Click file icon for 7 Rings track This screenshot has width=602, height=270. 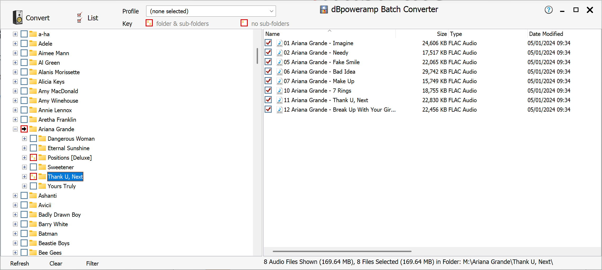(279, 91)
